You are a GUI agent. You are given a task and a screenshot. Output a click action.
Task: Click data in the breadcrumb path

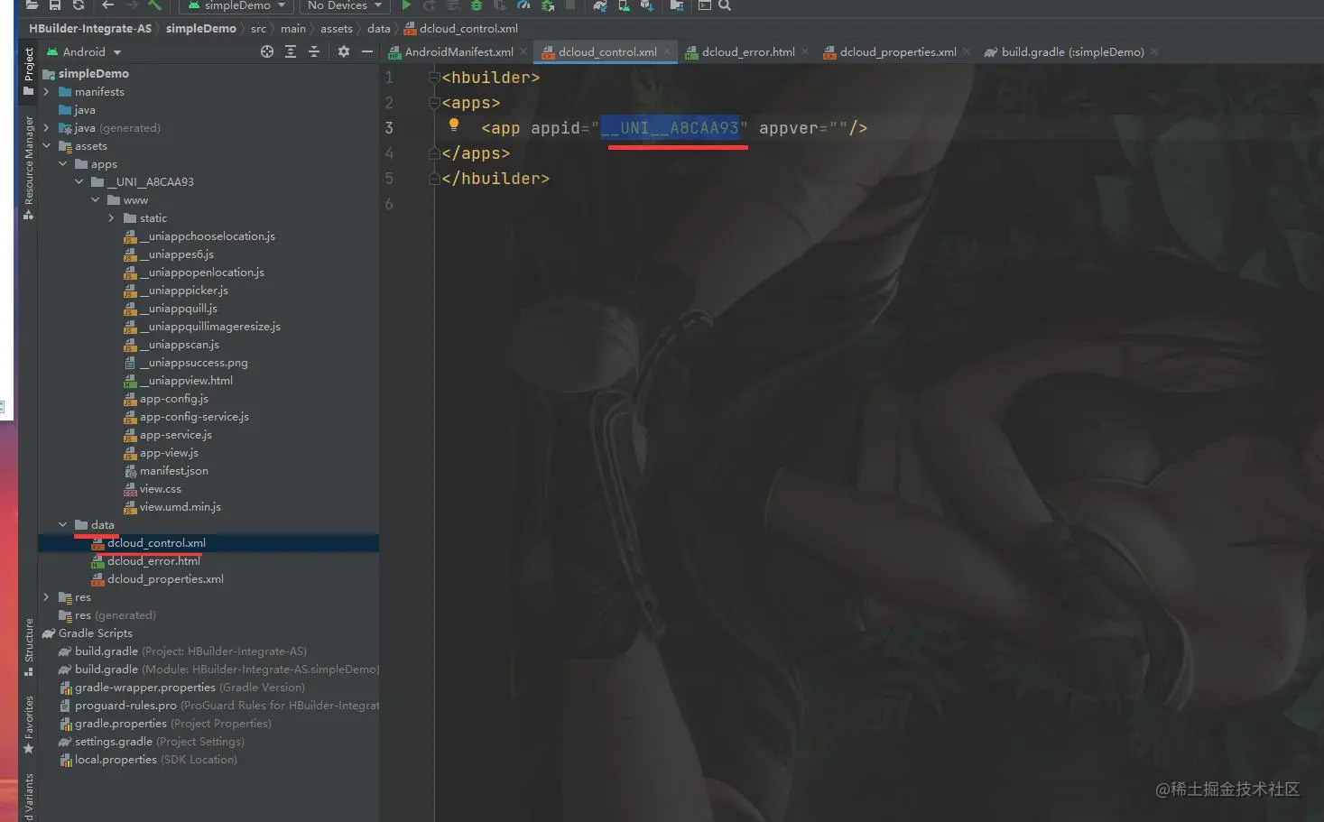point(379,29)
